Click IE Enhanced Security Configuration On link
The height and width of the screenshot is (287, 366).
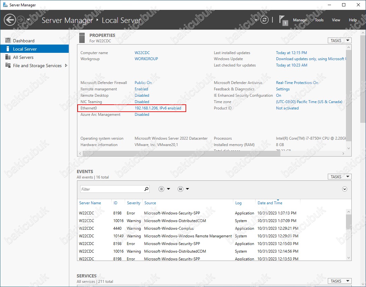pos(278,95)
